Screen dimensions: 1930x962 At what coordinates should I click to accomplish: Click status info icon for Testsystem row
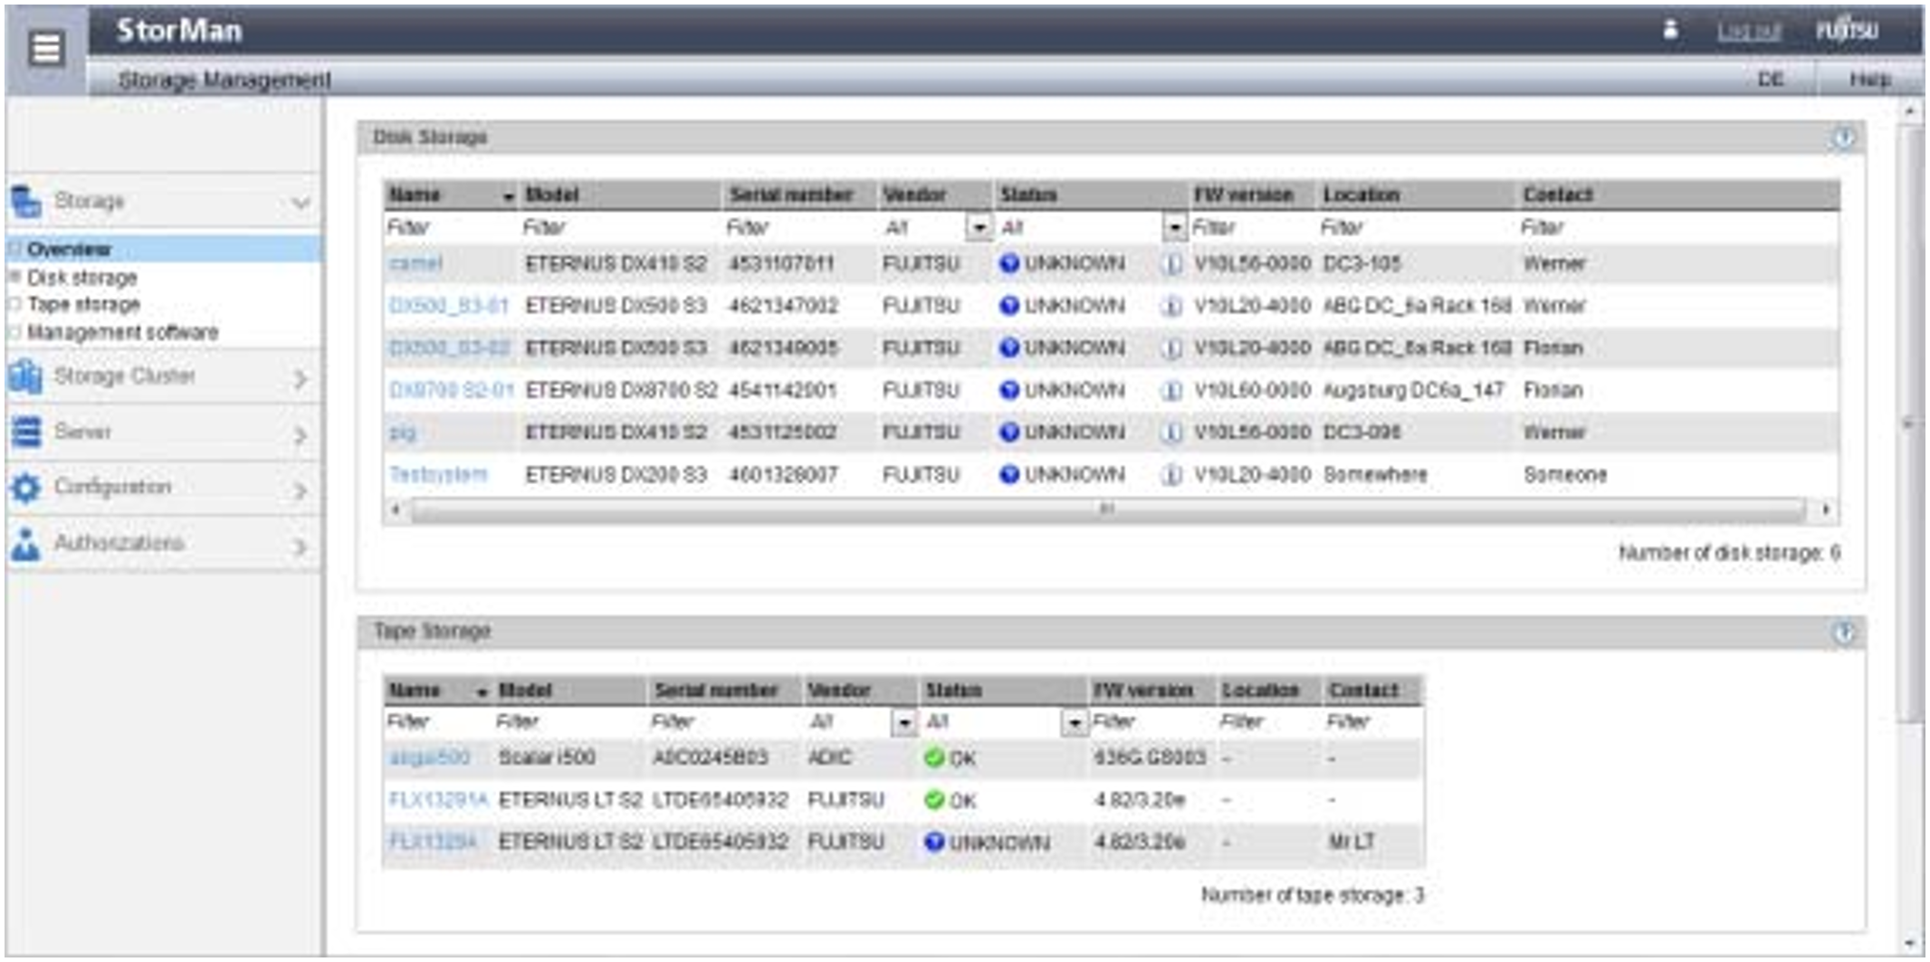(1171, 475)
